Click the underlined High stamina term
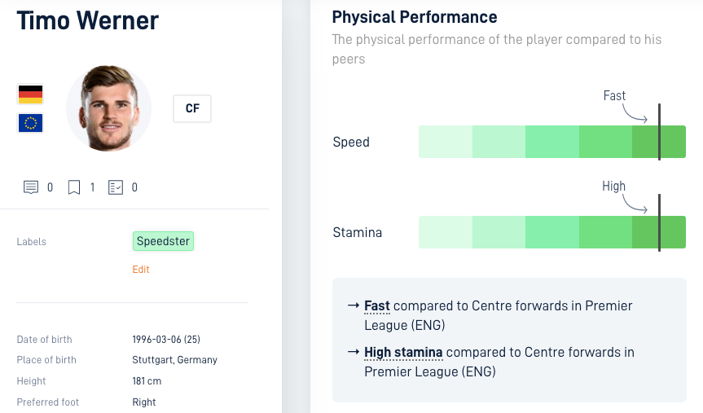The width and height of the screenshot is (703, 413). click(403, 353)
